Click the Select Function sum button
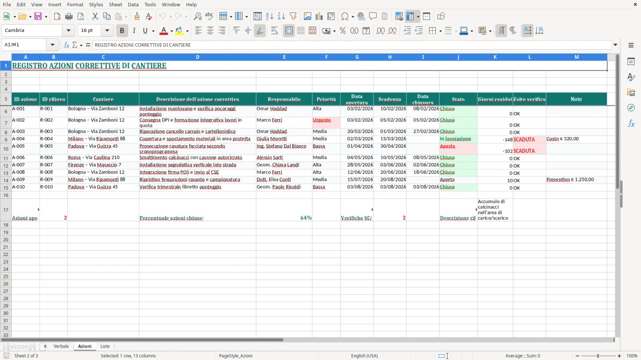Image resolution: width=641 pixels, height=360 pixels. tap(75, 45)
